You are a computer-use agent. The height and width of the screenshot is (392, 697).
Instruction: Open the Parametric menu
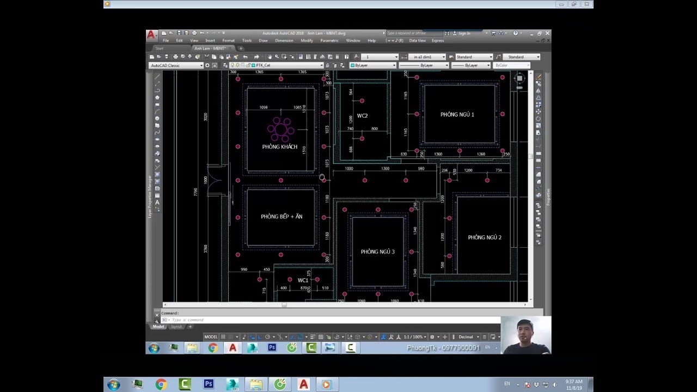[x=329, y=40]
